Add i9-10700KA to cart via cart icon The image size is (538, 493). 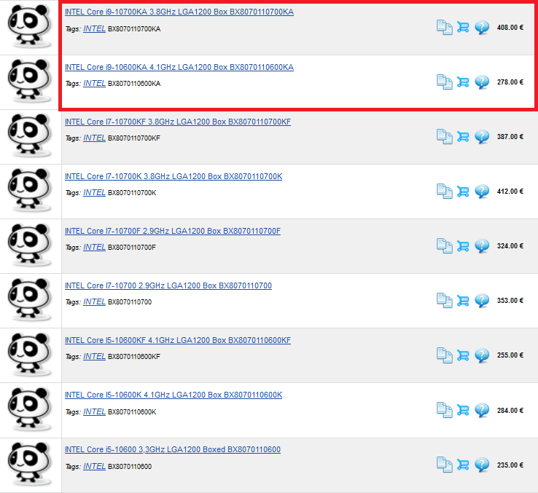pyautogui.click(x=463, y=27)
